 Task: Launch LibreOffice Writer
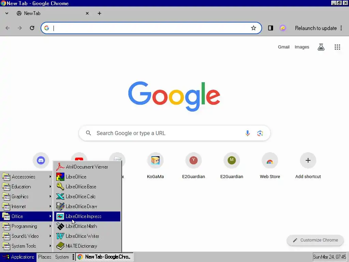tap(87, 236)
